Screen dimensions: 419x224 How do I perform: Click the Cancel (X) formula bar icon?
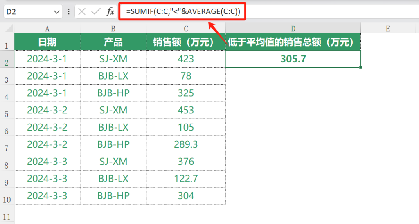(82, 11)
